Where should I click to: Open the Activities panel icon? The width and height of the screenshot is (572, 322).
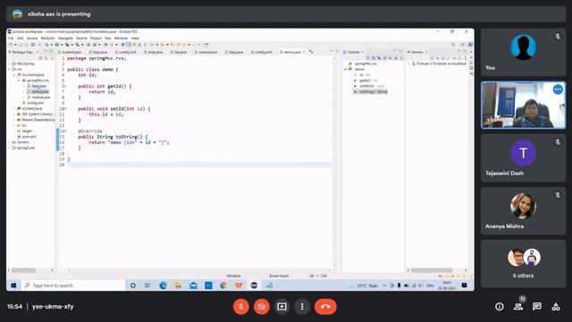pos(556,307)
